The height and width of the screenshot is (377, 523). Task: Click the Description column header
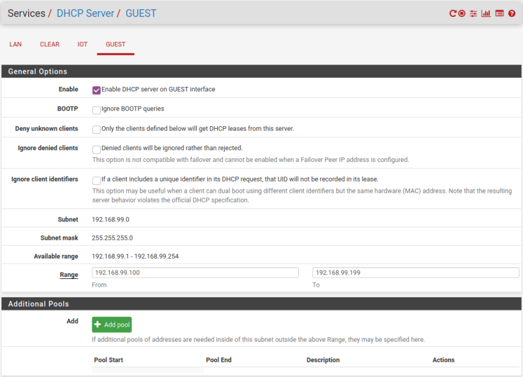[x=323, y=360]
